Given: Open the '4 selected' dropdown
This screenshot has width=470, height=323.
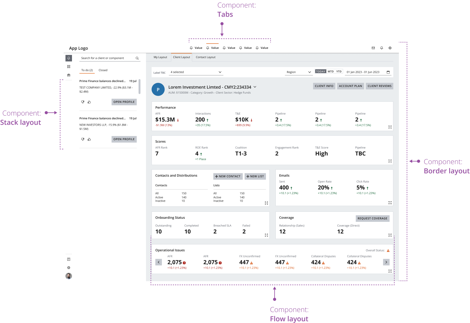Looking at the screenshot, I should point(196,72).
